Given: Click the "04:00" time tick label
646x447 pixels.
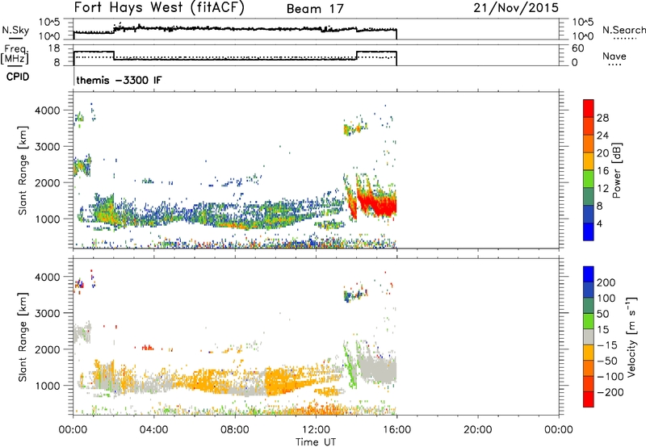Looking at the screenshot, I should (x=154, y=430).
